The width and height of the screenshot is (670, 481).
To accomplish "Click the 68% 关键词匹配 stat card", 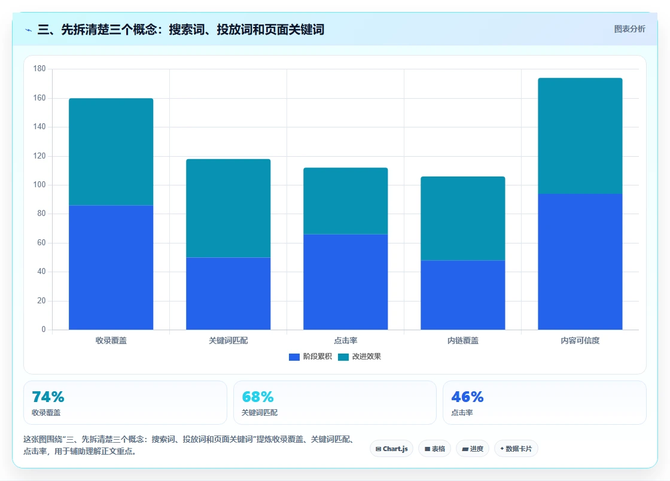I will tap(334, 403).
